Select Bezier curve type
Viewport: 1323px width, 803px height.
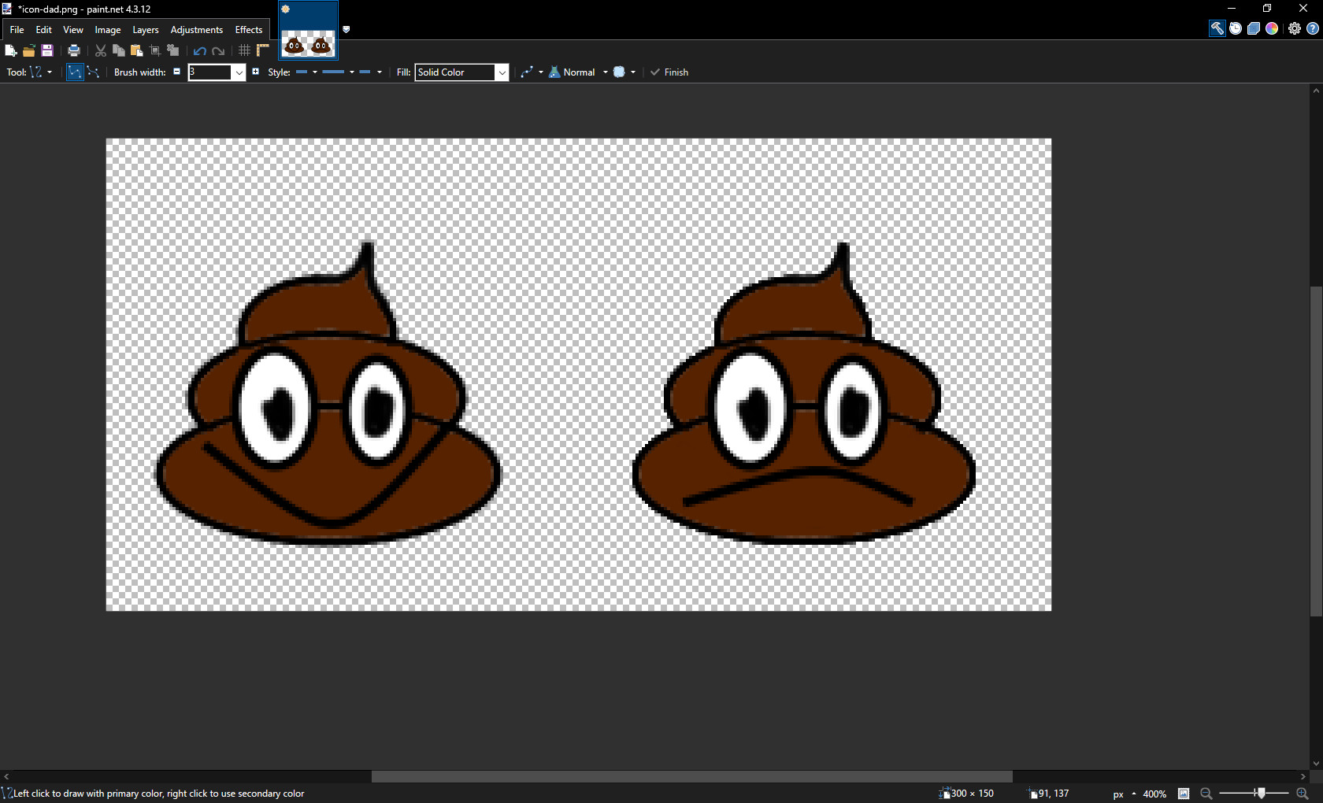pyautogui.click(x=93, y=72)
